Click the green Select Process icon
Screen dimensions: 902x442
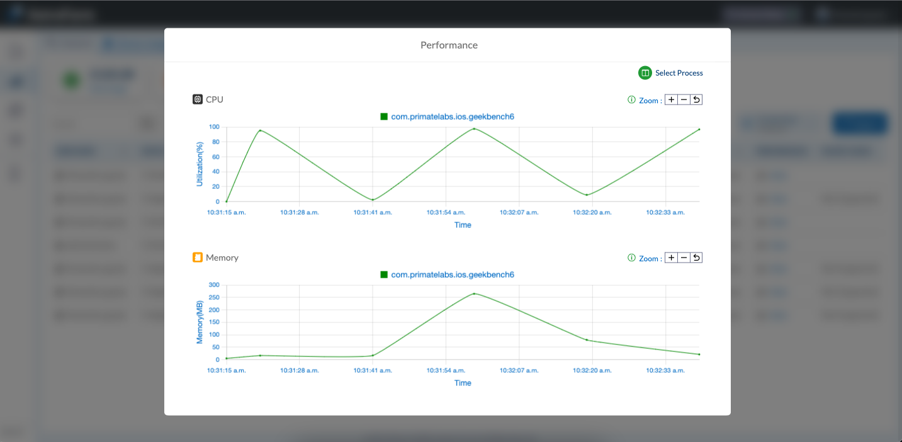[x=645, y=73]
